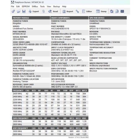Click the copy documents toolbar icon
The image size is (140, 140).
click(x=117, y=11)
